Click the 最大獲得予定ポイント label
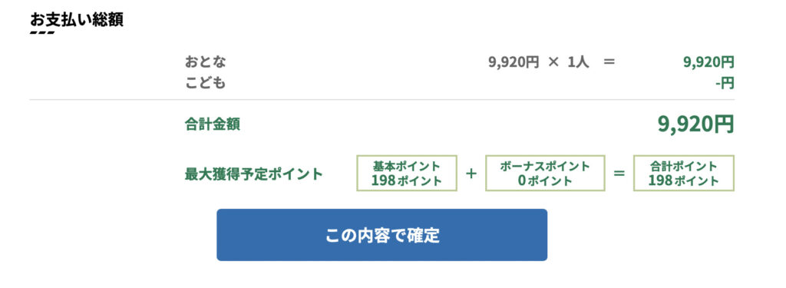Image resolution: width=786 pixels, height=288 pixels. [x=253, y=174]
